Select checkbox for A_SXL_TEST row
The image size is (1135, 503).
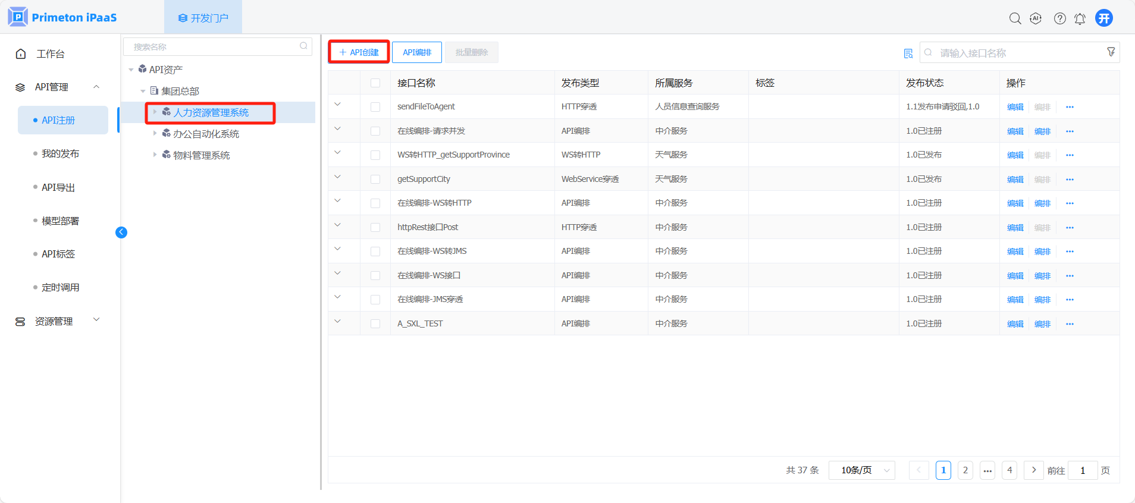coord(375,324)
